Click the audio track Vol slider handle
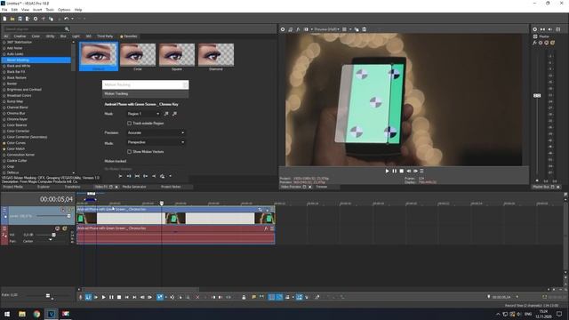The width and height of the screenshot is (569, 320). (53, 235)
